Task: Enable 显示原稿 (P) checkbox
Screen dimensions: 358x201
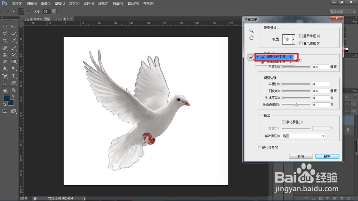Action: click(x=301, y=43)
